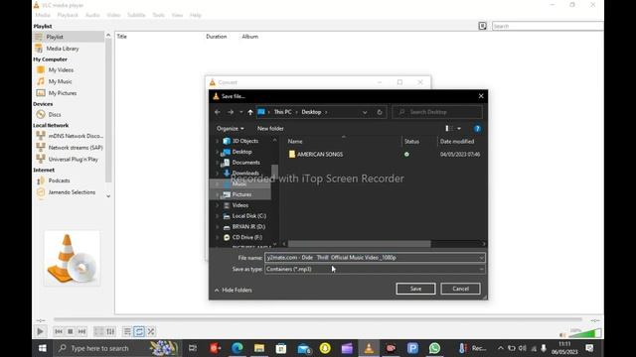Select Discs under Devices in VLC

tap(55, 115)
